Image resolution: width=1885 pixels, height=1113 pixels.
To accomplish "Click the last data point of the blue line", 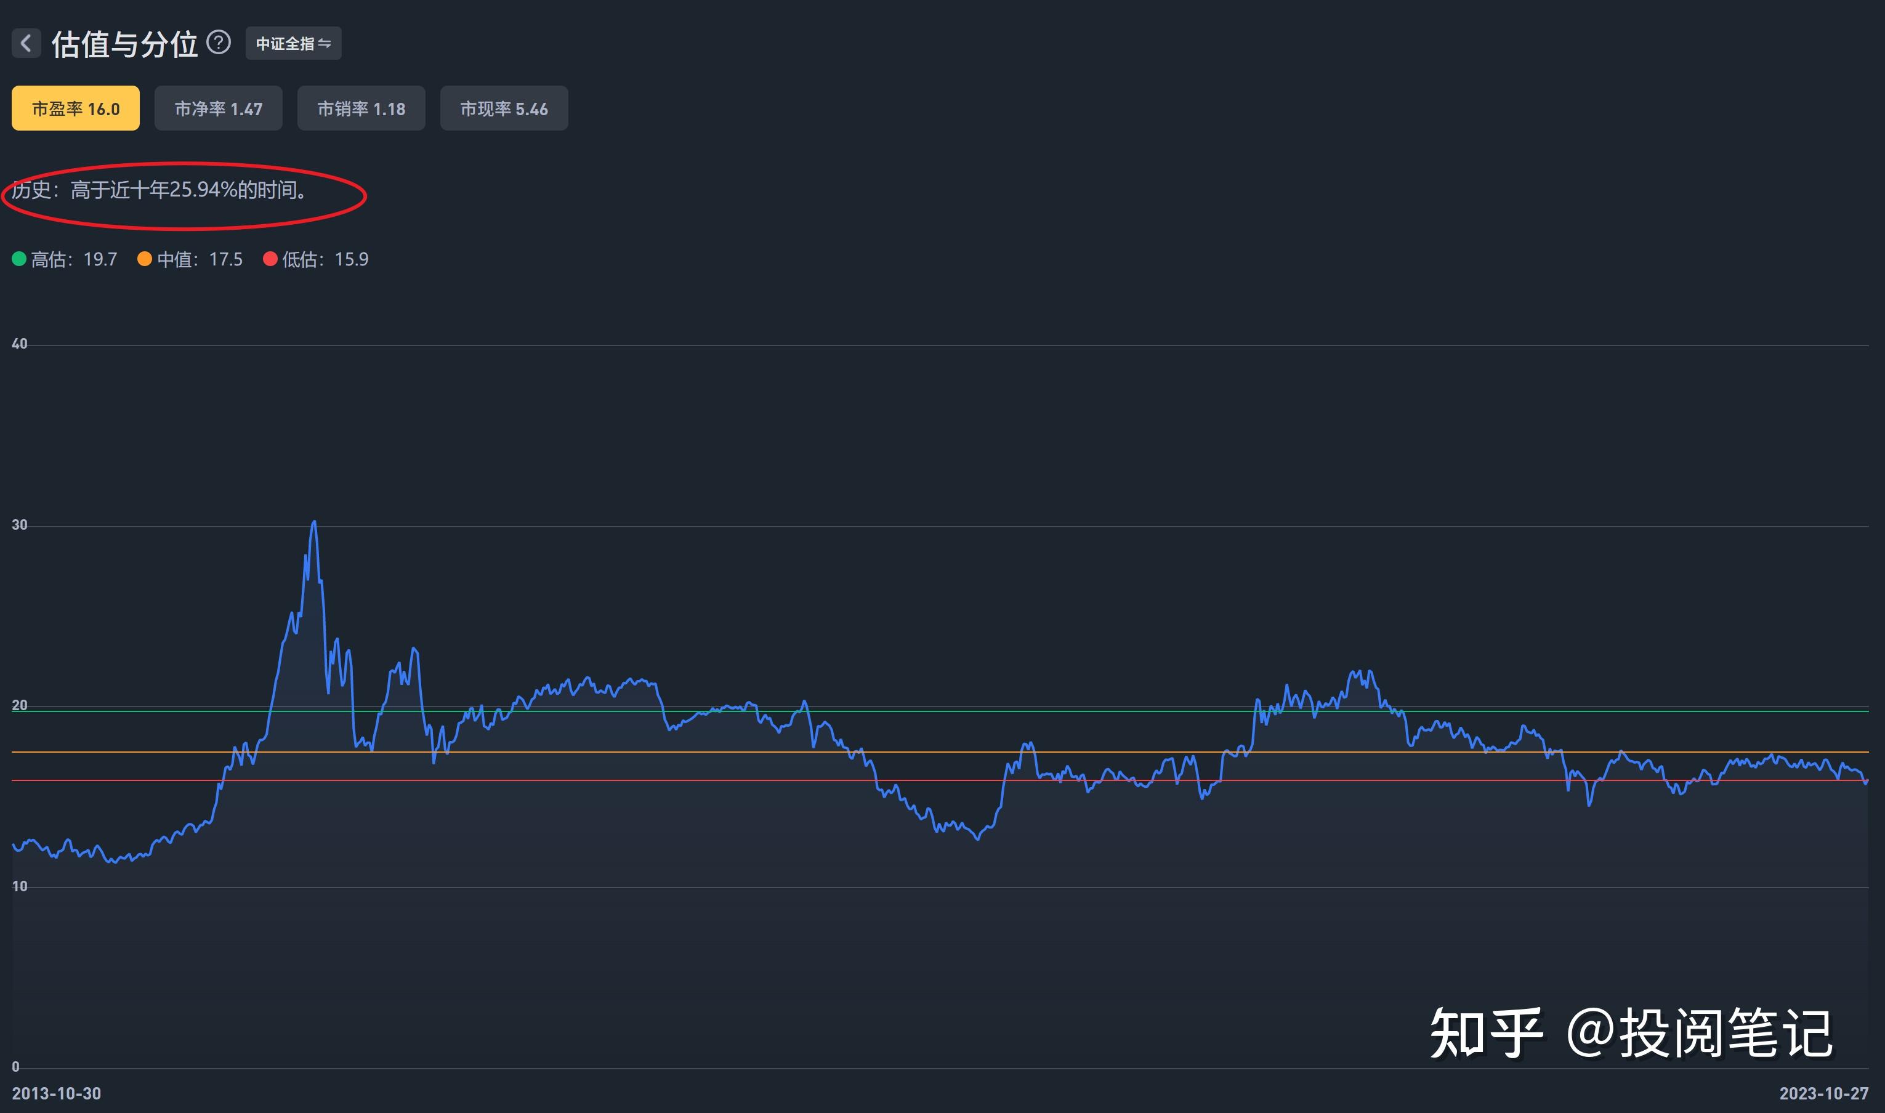I will (x=1867, y=782).
